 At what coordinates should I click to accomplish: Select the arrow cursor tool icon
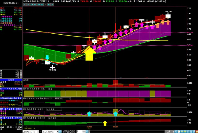176,132
